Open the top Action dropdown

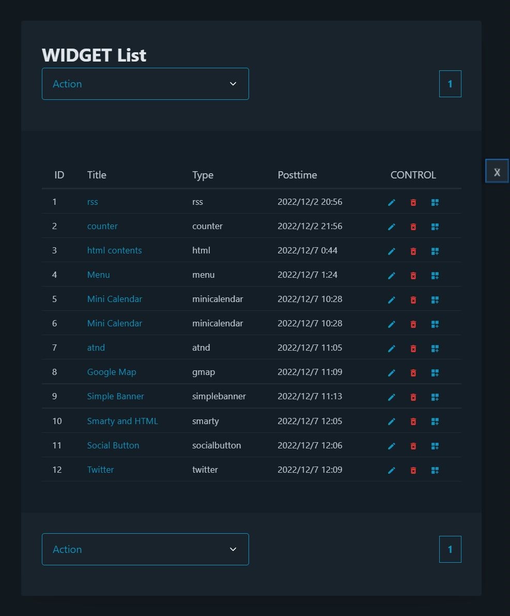pos(145,84)
